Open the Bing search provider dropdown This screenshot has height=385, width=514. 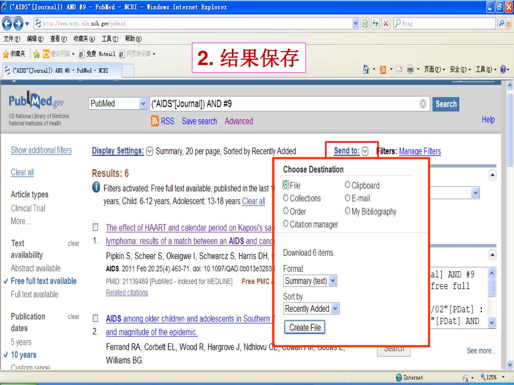tap(509, 23)
